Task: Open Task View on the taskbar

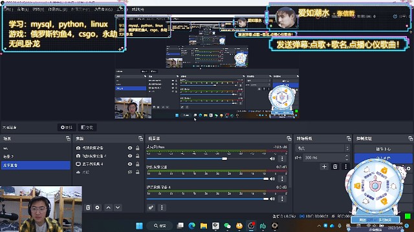Action: click(x=180, y=226)
